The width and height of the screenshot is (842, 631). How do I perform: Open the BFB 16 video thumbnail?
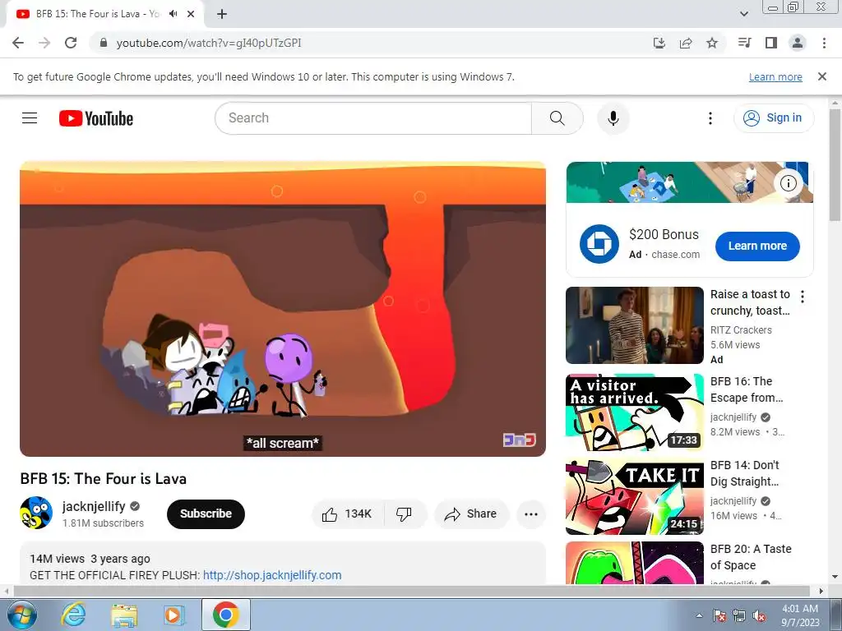[x=634, y=412]
